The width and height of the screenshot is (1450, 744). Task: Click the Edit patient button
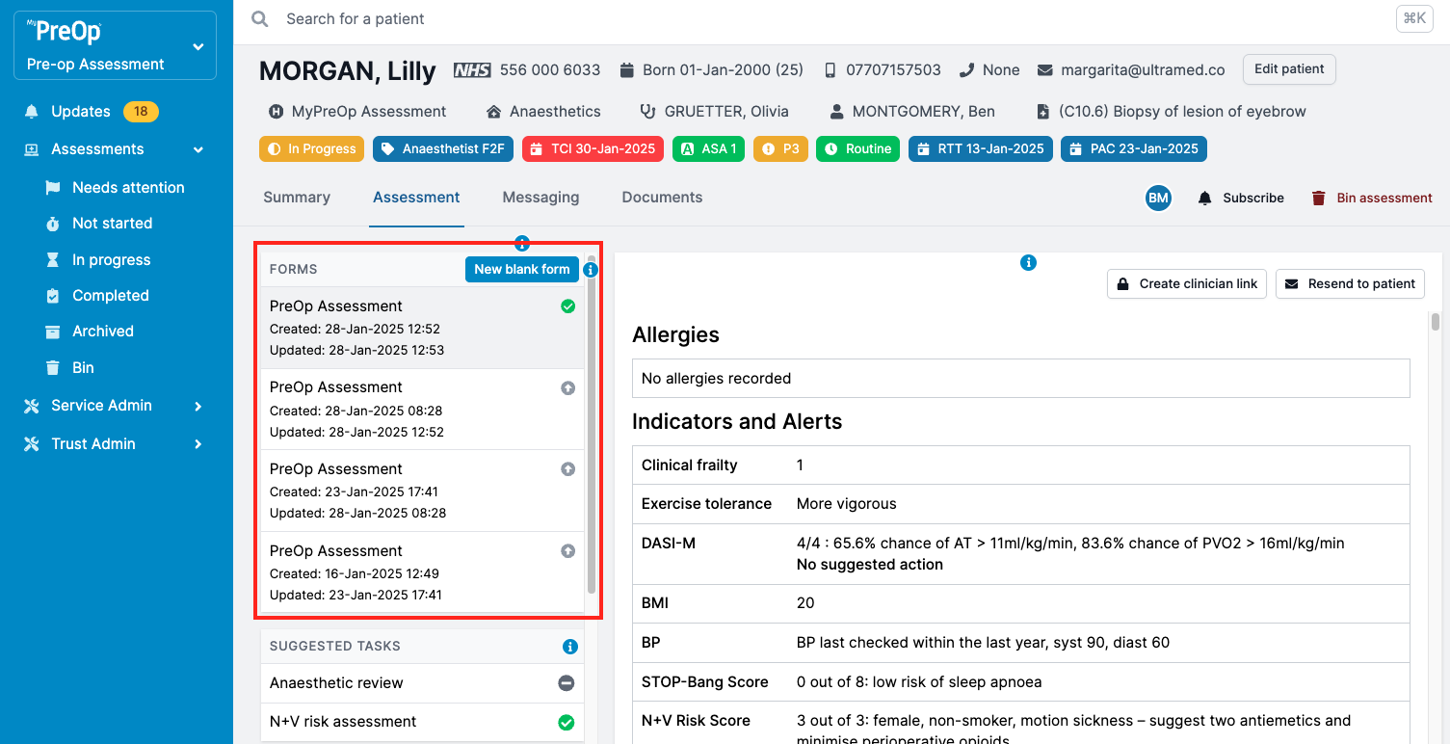[1289, 69]
